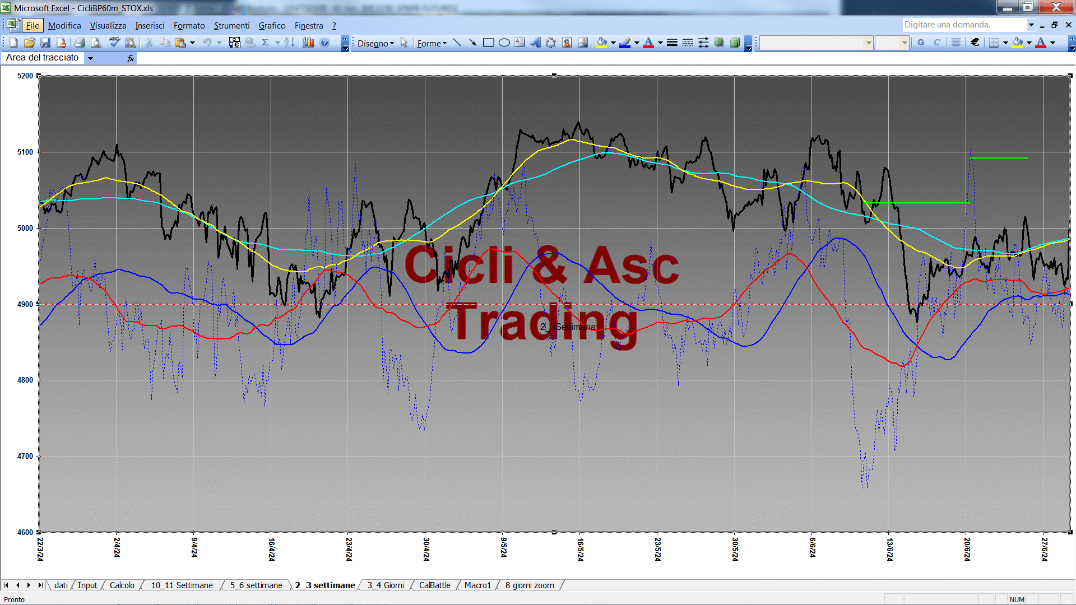Image resolution: width=1076 pixels, height=605 pixels.
Task: Select the Text Box tool
Action: tap(520, 43)
